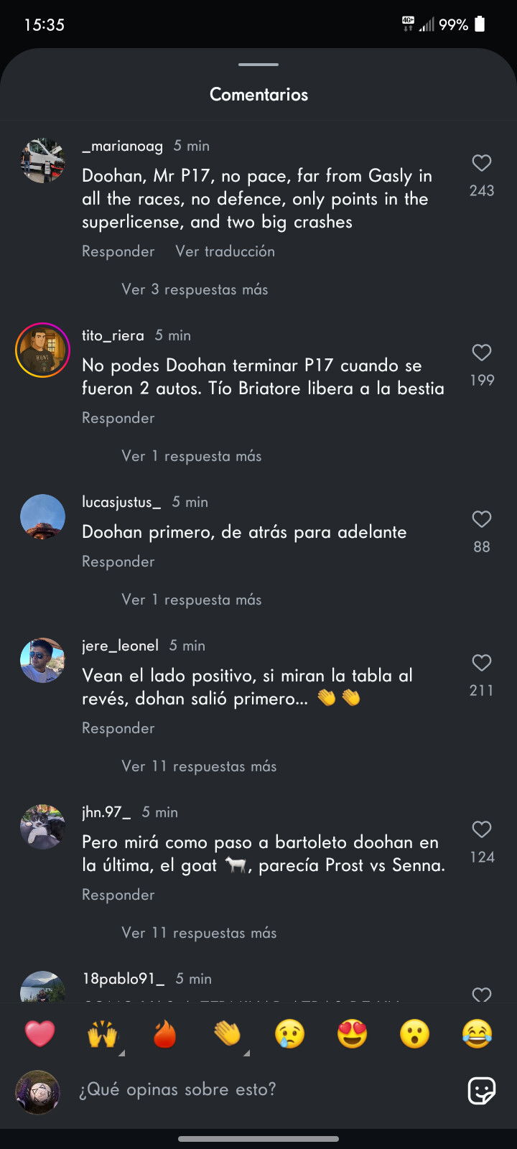Expand 3 more replies under _marianoag
The height and width of the screenshot is (1149, 517).
point(195,289)
